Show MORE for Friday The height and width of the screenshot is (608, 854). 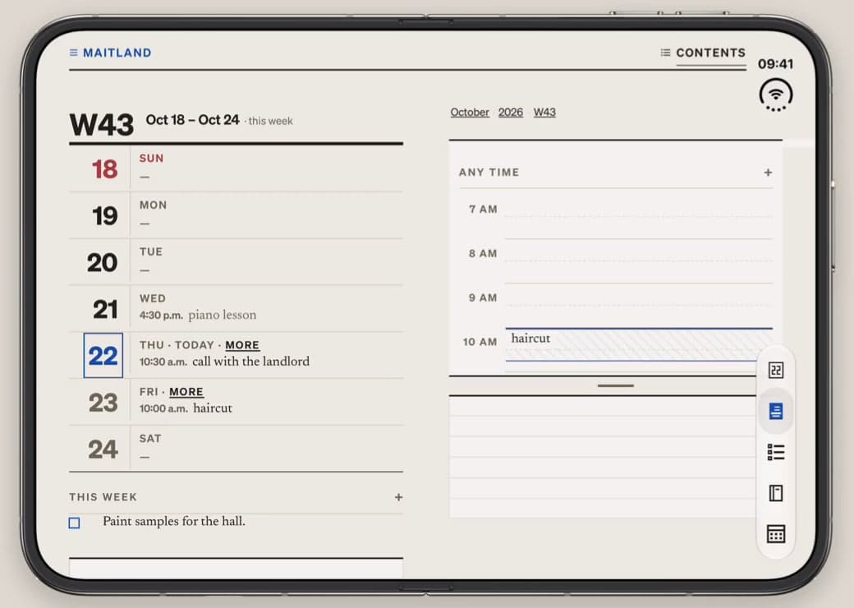[186, 392]
